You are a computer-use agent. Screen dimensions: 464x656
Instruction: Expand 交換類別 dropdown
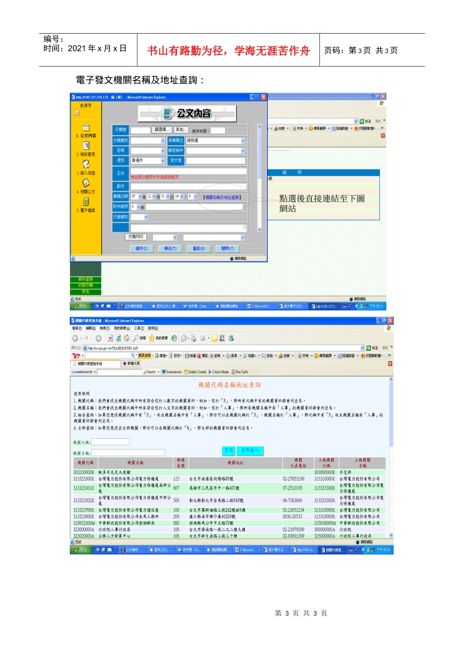[x=146, y=217]
